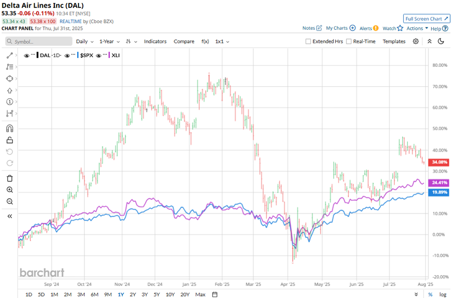The height and width of the screenshot is (298, 453).
Task: Select the 9M time range
Action: [x=108, y=294]
